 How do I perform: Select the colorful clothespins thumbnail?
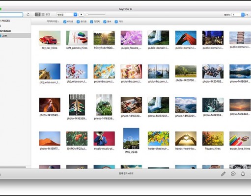pyautogui.click(x=77, y=105)
